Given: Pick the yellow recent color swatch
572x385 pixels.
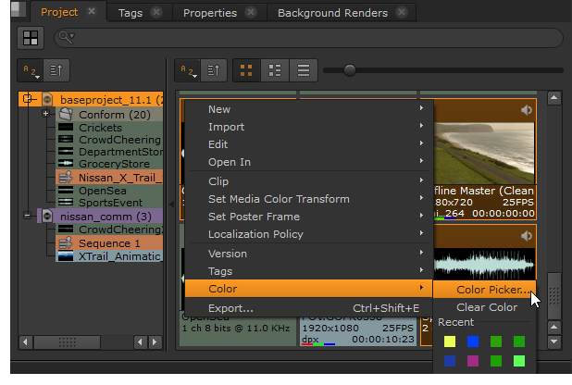Looking at the screenshot, I should (449, 342).
